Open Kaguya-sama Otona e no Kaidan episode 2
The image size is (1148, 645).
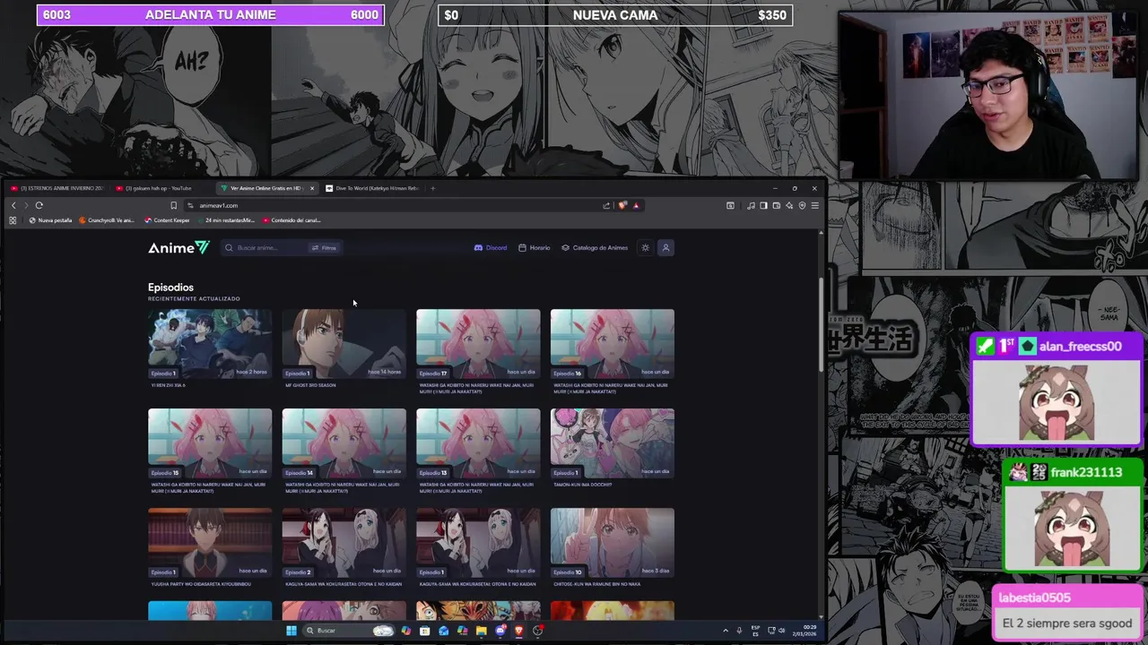(x=344, y=542)
